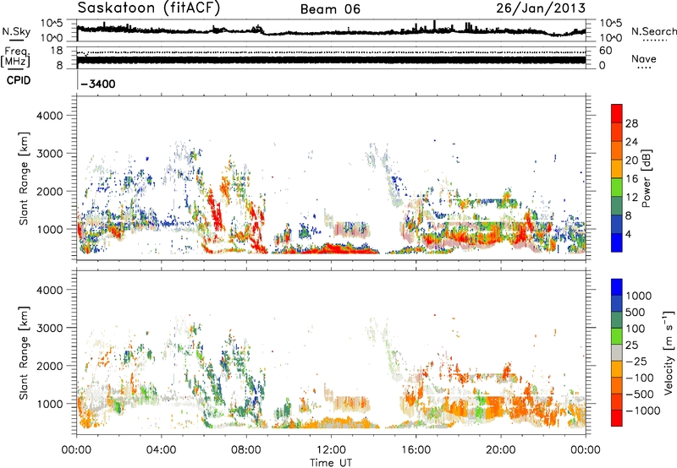Click the velocity tick label '1000'
Image resolution: width=677 pixels, height=468 pixels.
tap(639, 296)
